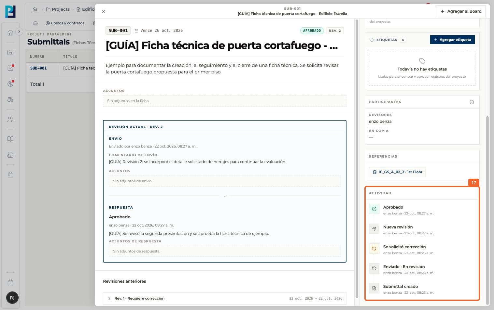Click the info icon in Participantes
Image resolution: width=494 pixels, height=310 pixels.
472,102
